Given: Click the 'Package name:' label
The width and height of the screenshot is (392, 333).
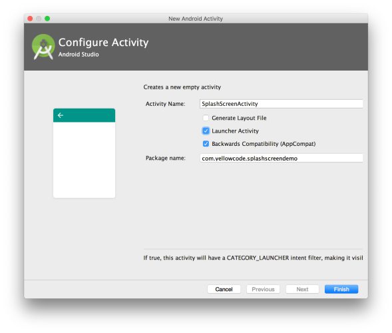Looking at the screenshot, I should tap(166, 158).
